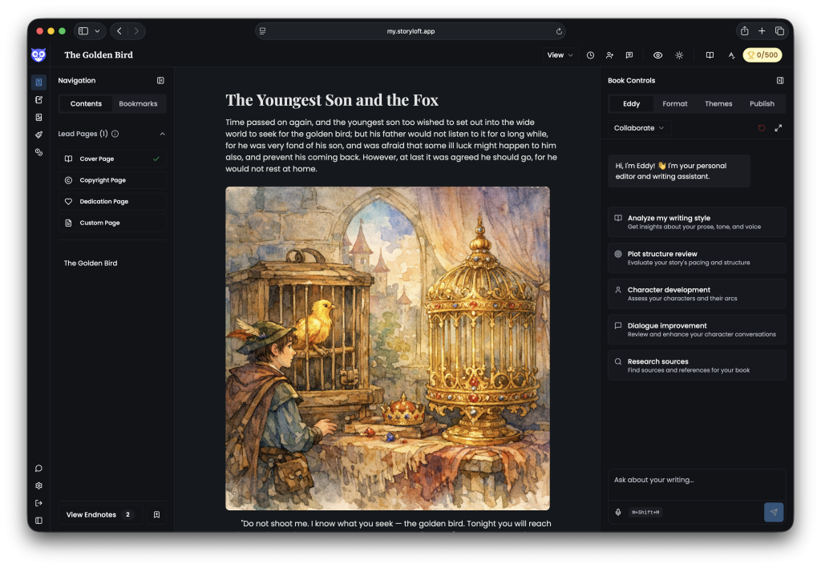Viewport: 821px width, 568px height.
Task: Open the book page icon in left sidebar
Action: click(x=38, y=82)
